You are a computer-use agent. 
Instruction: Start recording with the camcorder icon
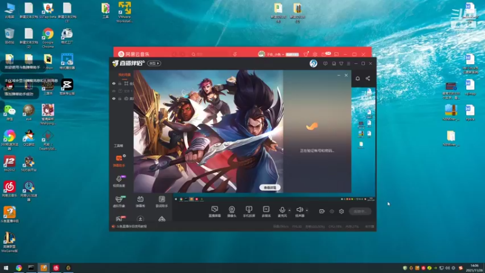322,211
